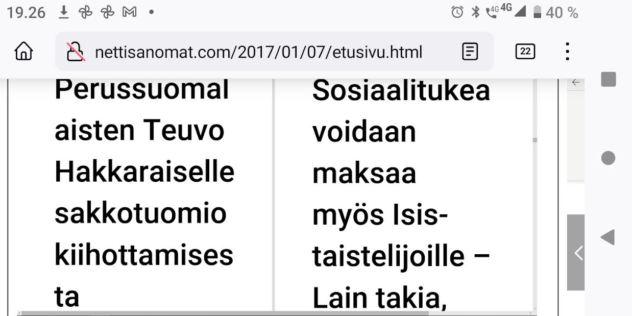
Task: Open the Sosiaalitukea Isis-taistelijoille article
Action: (x=401, y=194)
